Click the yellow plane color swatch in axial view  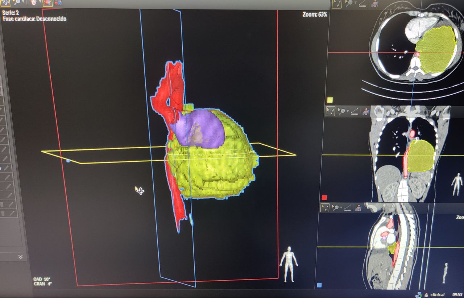pos(330,100)
